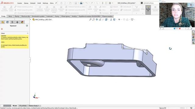Image resolution: width=195 pixels, height=109 pixels.
Task: Expand the monitor View Settings dropdown arrow
Action: pos(134,20)
